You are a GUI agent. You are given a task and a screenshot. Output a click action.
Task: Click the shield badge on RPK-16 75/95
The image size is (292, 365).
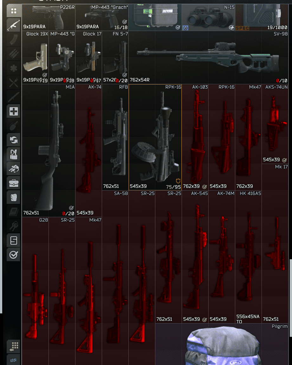pos(178,181)
